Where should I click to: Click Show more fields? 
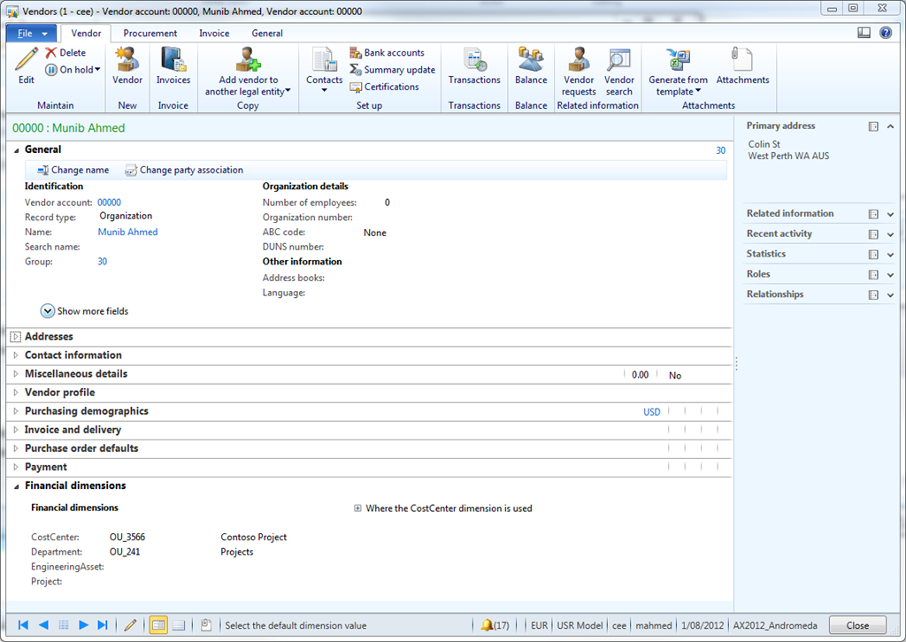(84, 311)
